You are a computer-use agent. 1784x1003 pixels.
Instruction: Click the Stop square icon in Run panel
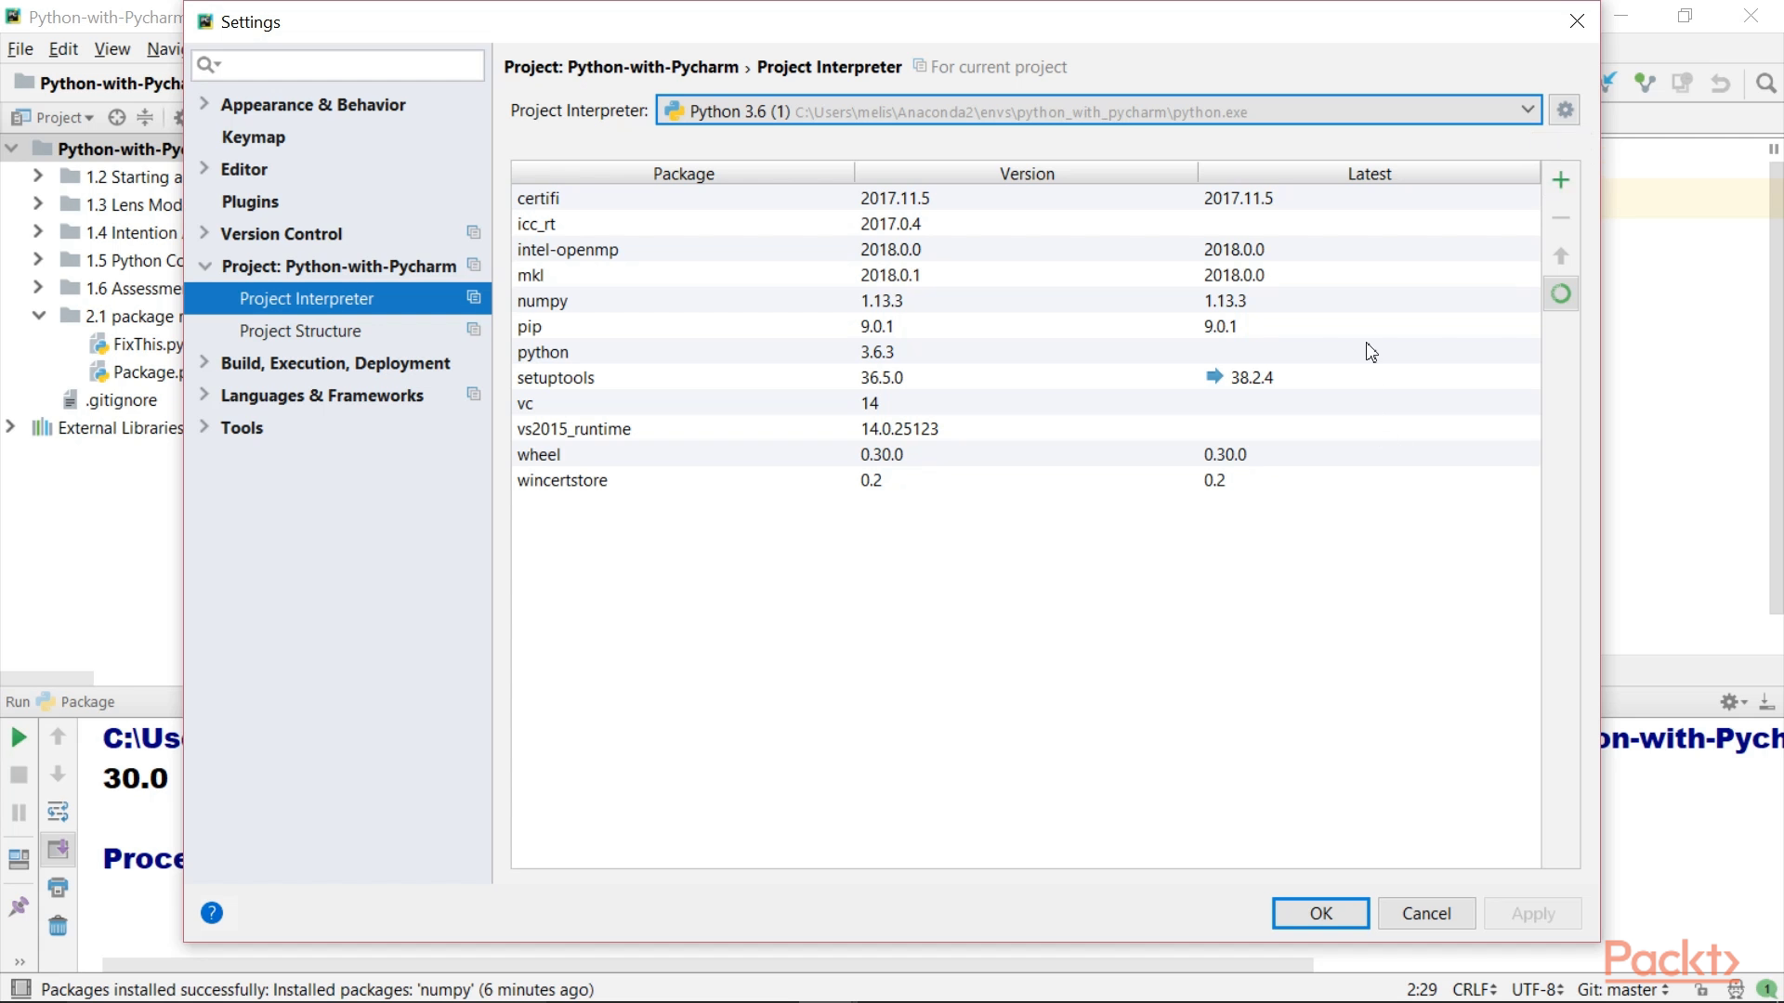[19, 775]
